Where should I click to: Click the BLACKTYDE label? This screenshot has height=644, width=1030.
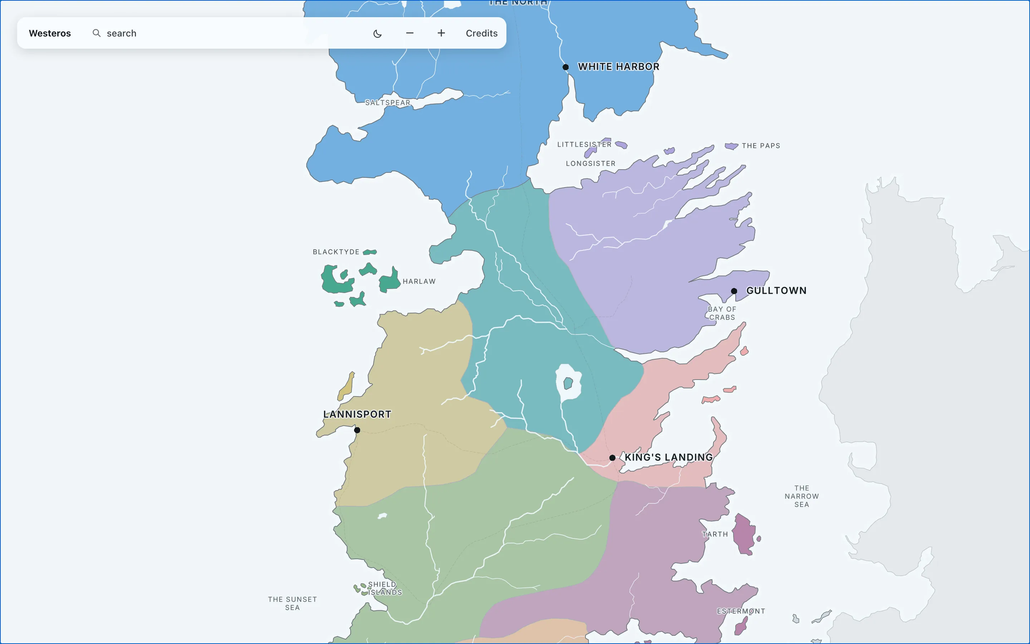click(336, 252)
